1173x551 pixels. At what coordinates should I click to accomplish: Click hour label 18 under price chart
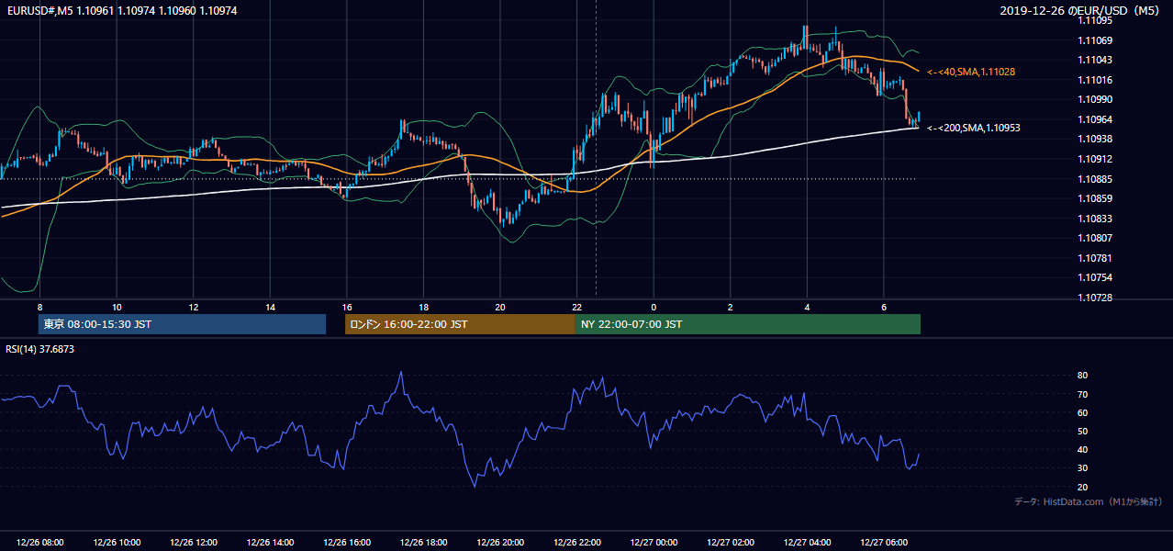(x=423, y=307)
